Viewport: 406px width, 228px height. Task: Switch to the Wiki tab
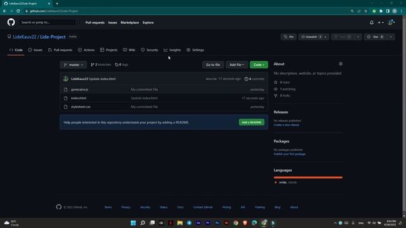click(x=129, y=50)
